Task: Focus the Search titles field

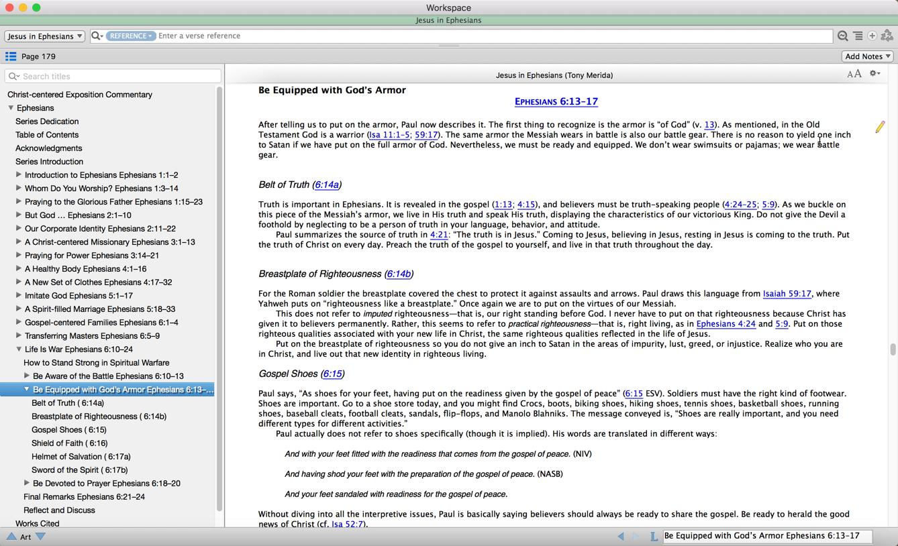Action: (x=113, y=76)
